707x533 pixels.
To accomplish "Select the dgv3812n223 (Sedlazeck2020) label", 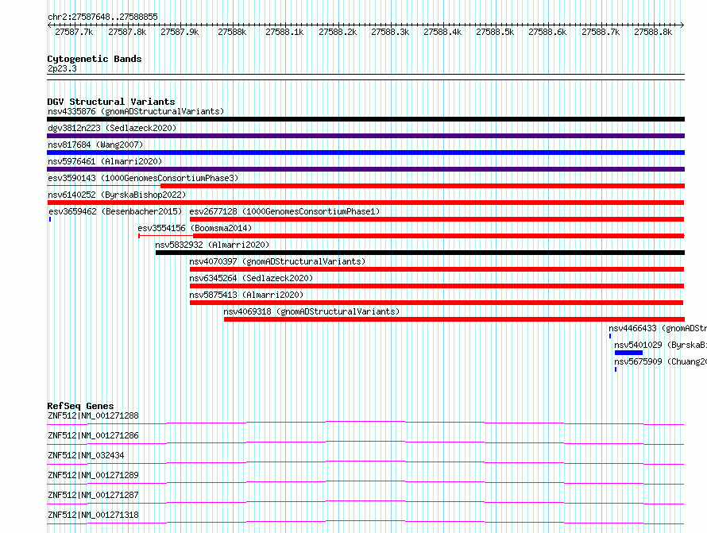I will point(112,128).
